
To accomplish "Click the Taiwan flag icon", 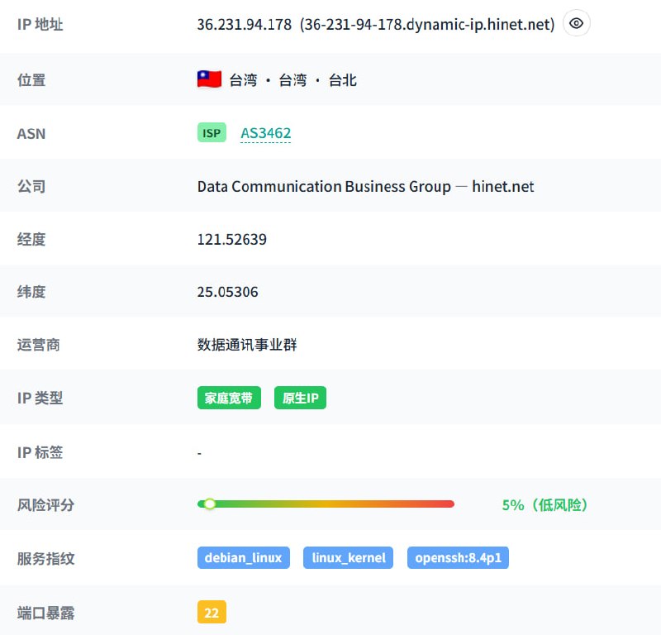I will 209,79.
